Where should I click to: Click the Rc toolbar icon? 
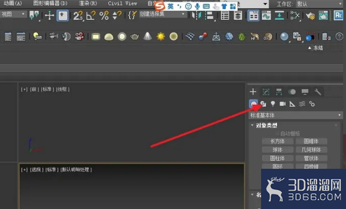point(338,15)
